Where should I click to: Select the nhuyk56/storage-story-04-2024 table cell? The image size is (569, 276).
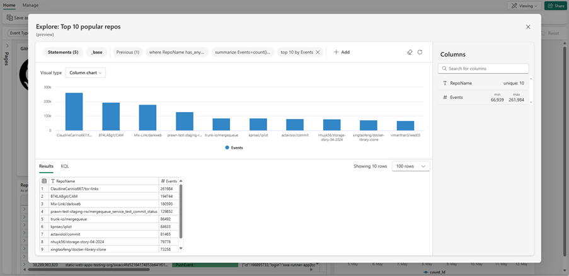pyautogui.click(x=104, y=241)
